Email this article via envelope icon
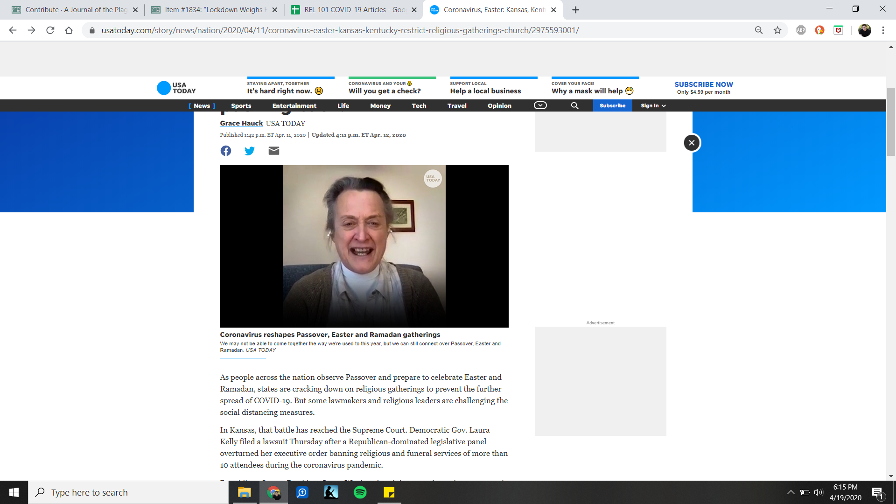The image size is (896, 504). point(274,151)
